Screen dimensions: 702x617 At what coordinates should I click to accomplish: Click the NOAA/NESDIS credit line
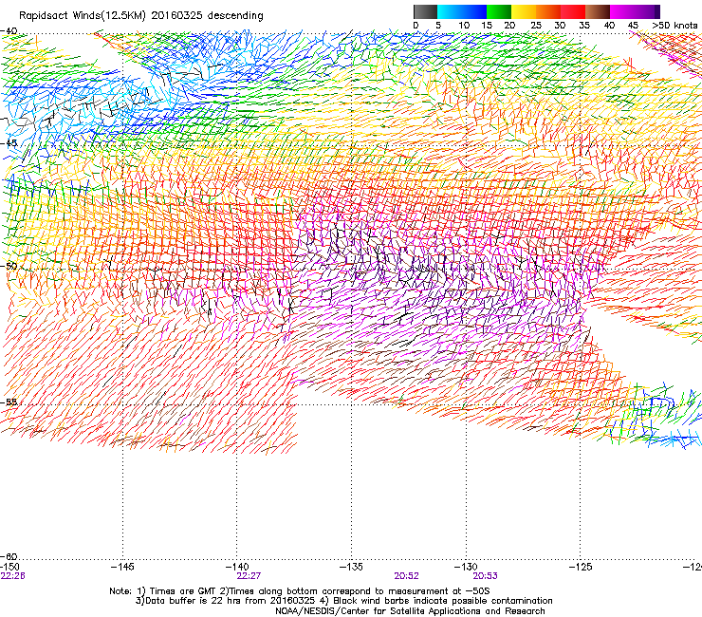(410, 611)
